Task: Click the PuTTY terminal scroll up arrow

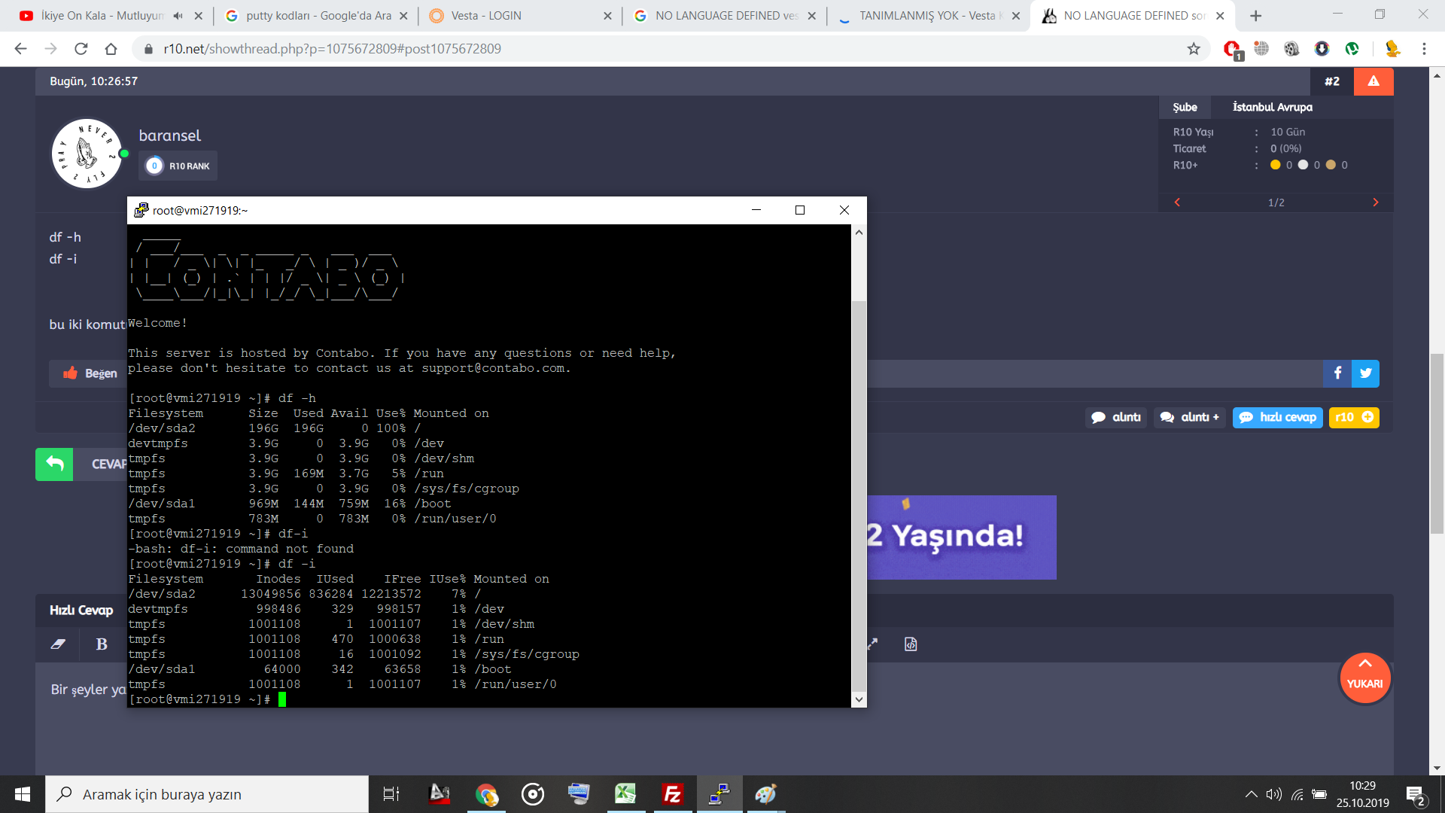Action: 859,233
